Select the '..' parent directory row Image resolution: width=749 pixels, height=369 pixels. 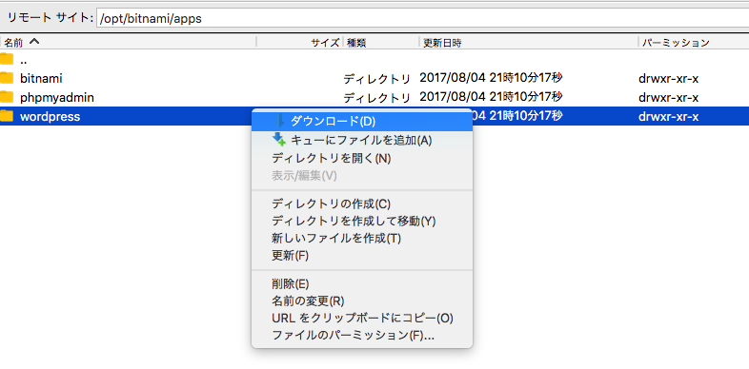click(x=374, y=60)
